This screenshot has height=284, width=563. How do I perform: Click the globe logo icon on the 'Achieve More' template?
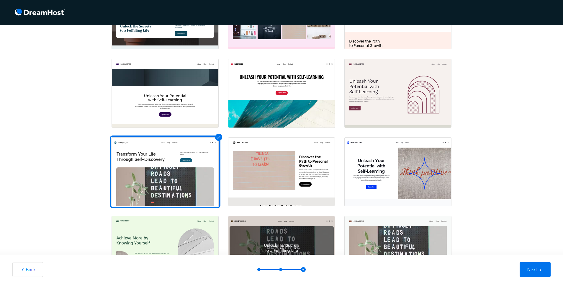[117, 221]
